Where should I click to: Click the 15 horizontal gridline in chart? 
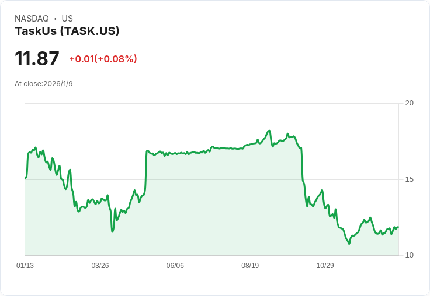pyautogui.click(x=211, y=179)
